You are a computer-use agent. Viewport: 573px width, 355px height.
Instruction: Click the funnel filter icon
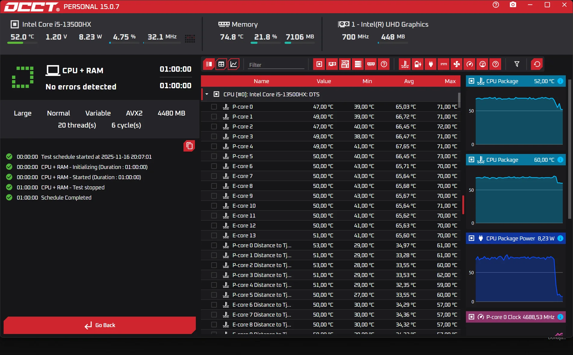pyautogui.click(x=517, y=64)
